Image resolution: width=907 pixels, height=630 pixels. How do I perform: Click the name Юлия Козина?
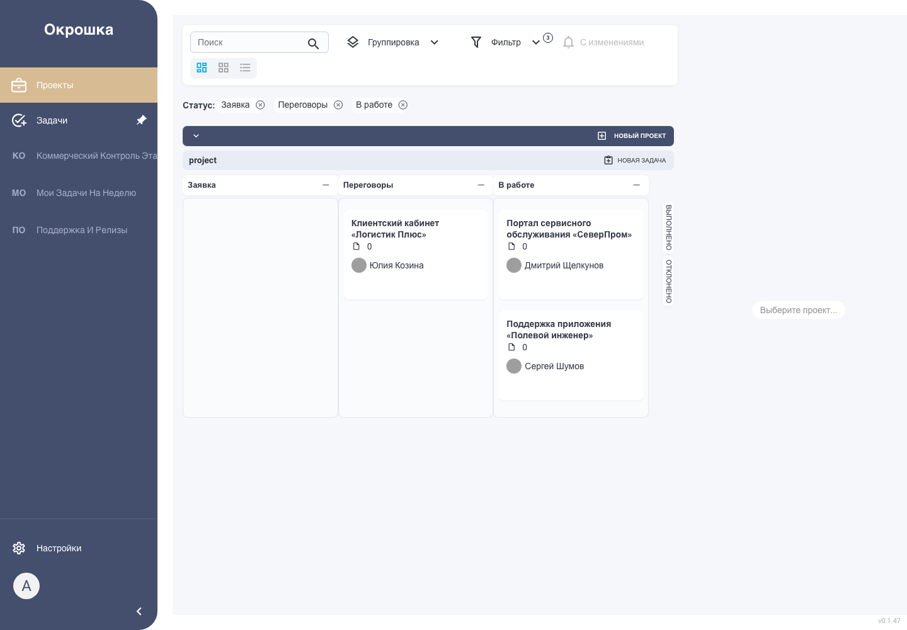[396, 265]
